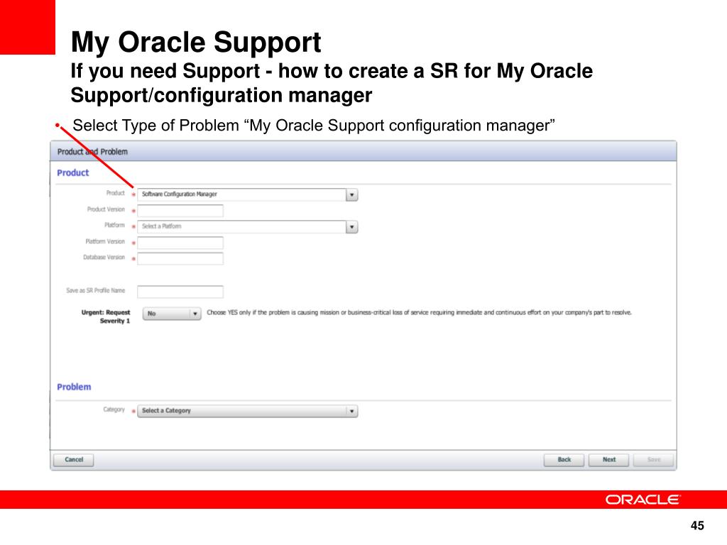Click the Category field label
This screenshot has width=727, height=545.
click(114, 409)
